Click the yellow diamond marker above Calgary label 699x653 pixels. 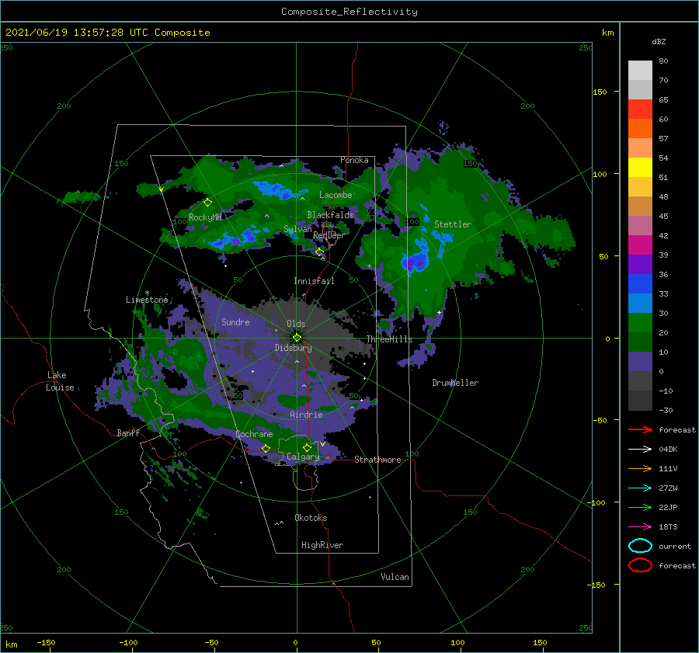pyautogui.click(x=307, y=447)
